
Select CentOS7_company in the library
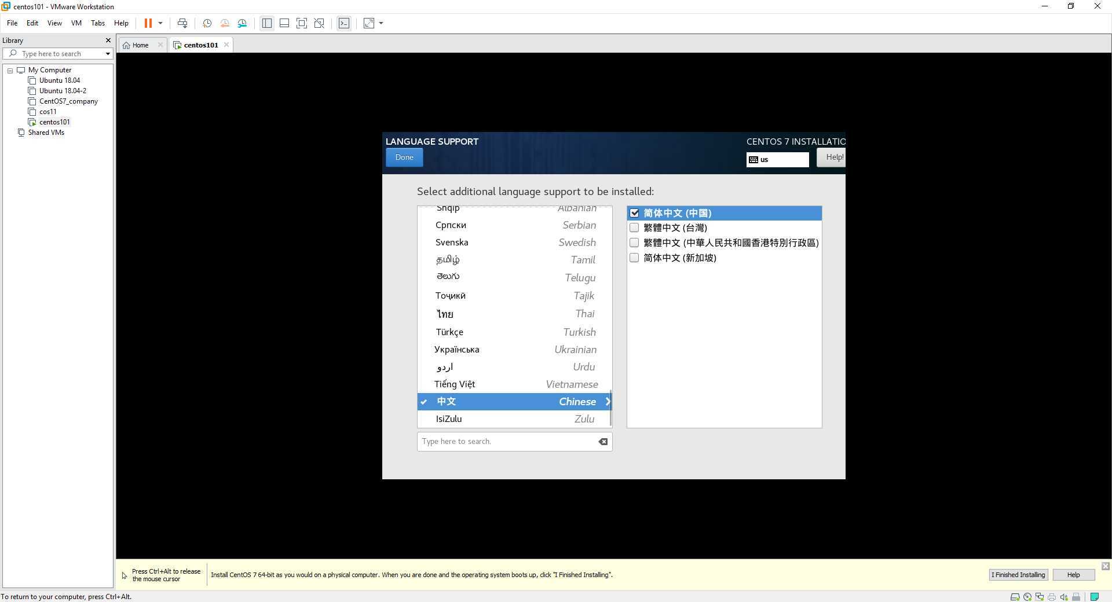68,101
